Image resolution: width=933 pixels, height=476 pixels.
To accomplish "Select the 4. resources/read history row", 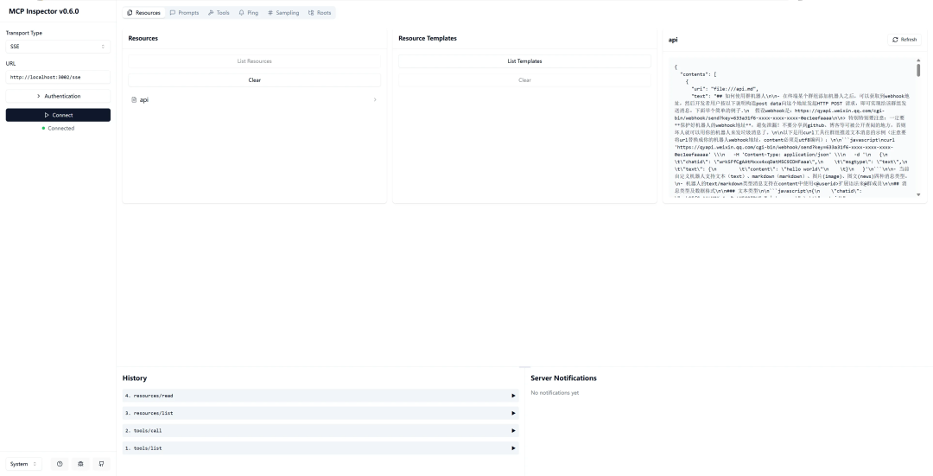I will pyautogui.click(x=321, y=396).
